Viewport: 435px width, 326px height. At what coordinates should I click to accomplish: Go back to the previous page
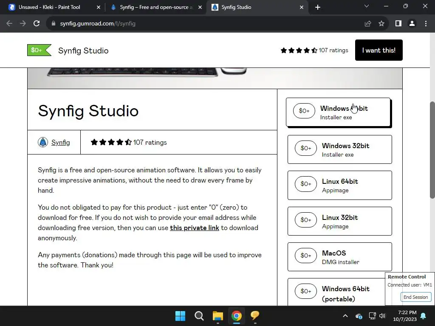pyautogui.click(x=9, y=24)
